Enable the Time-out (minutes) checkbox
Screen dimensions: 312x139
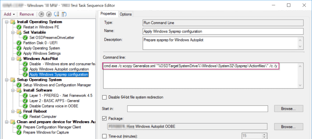[x=105, y=136]
